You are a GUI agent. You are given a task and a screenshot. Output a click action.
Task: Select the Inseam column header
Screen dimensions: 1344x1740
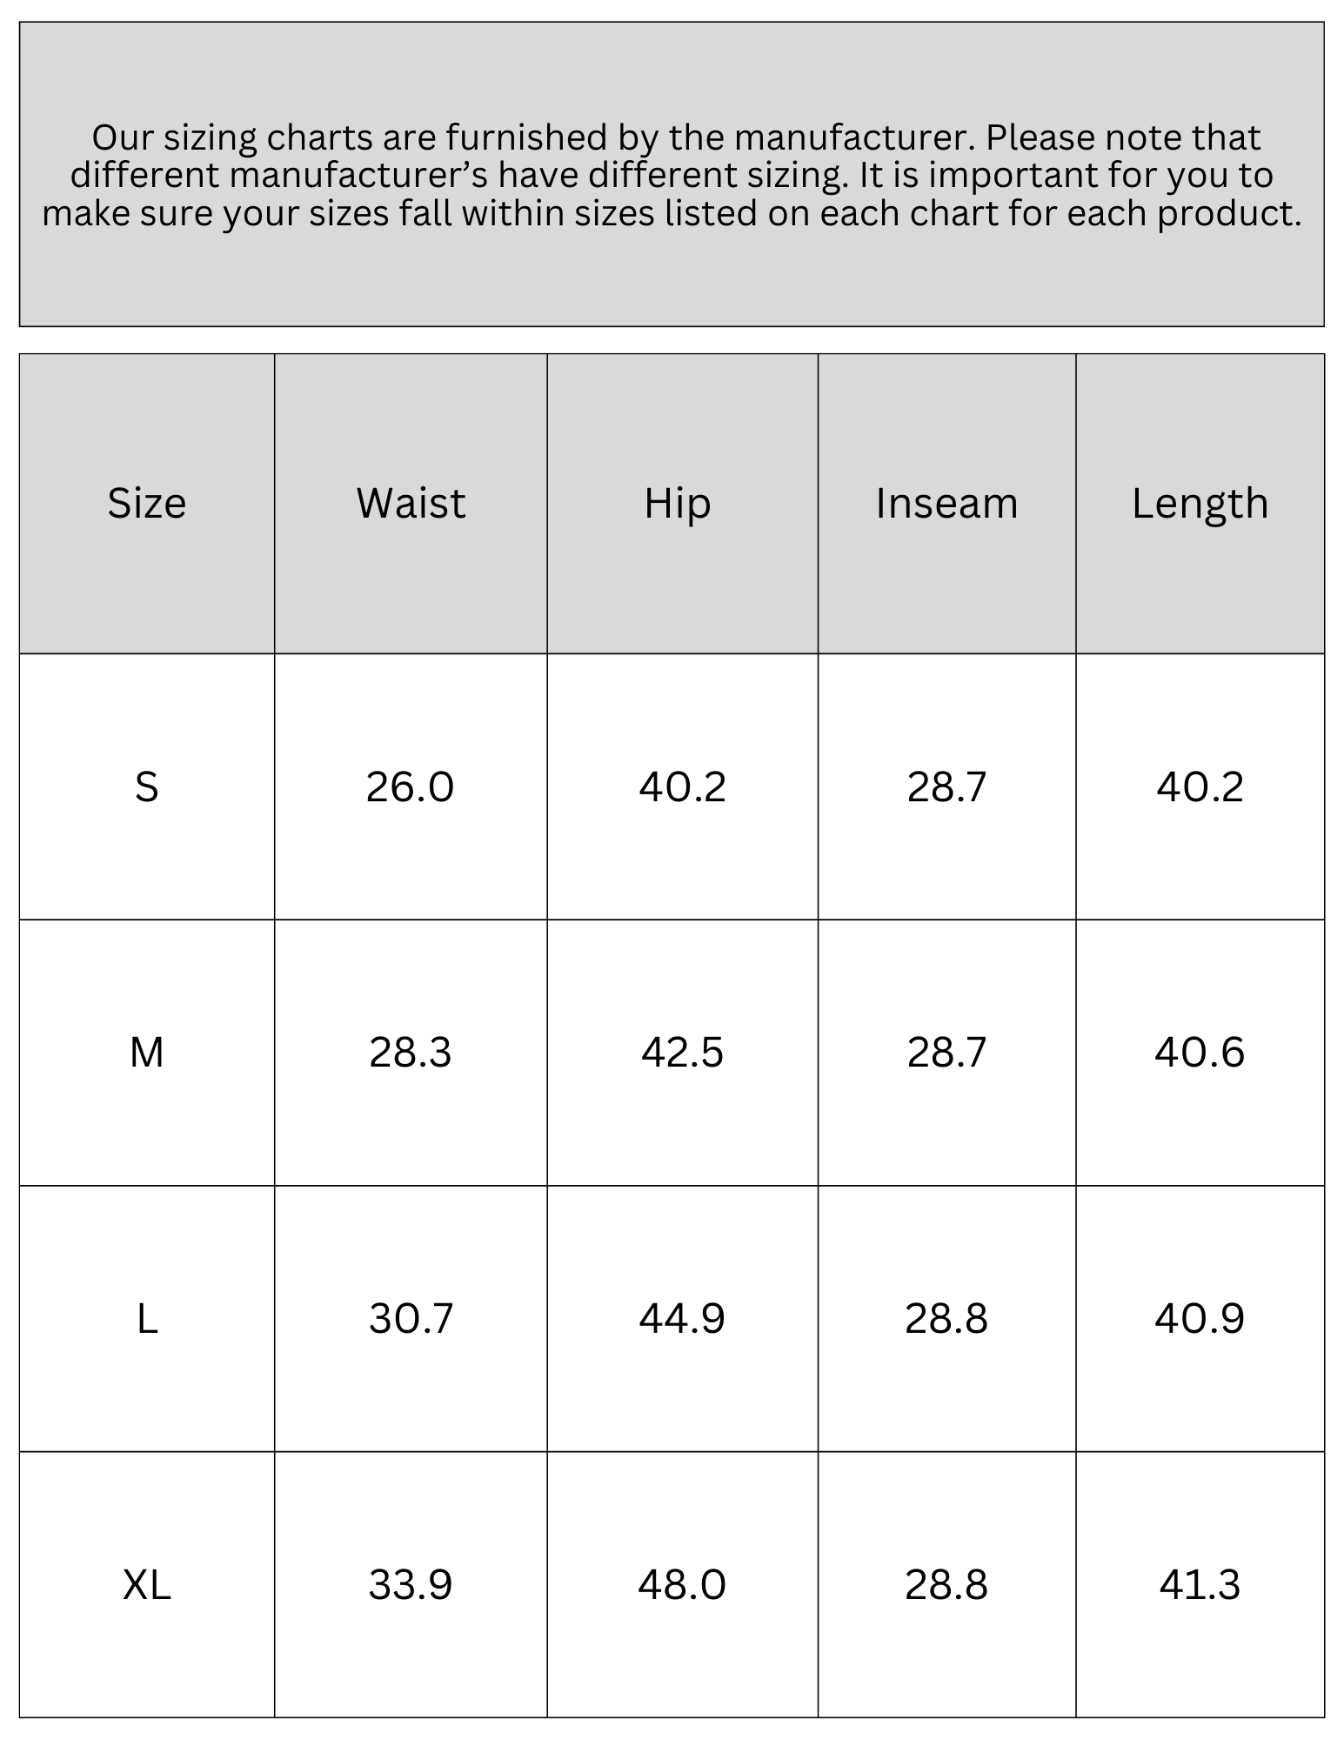[x=946, y=504]
